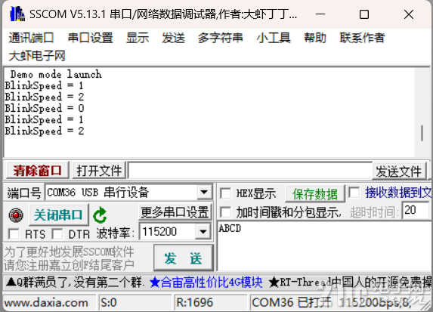Open the 联系作者 menu
This screenshot has width=433, height=312.
coord(362,38)
